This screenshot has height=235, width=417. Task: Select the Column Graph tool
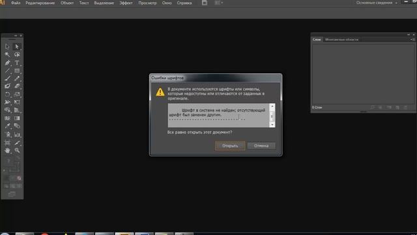coord(17,134)
